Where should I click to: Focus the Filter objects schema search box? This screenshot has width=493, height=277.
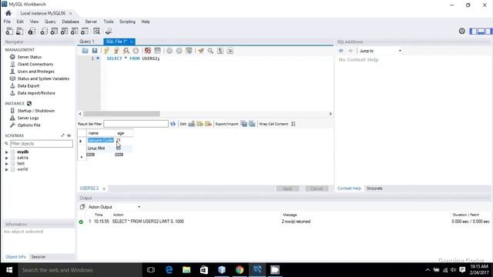(x=42, y=144)
